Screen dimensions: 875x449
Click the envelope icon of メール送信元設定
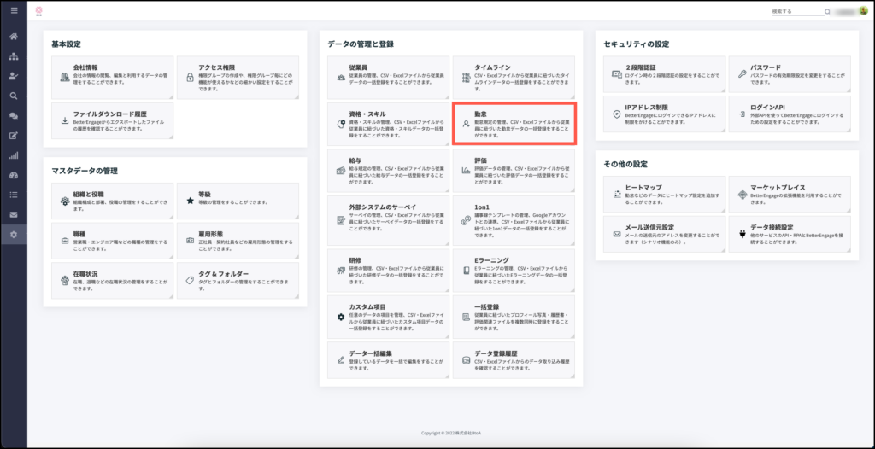pyautogui.click(x=617, y=234)
